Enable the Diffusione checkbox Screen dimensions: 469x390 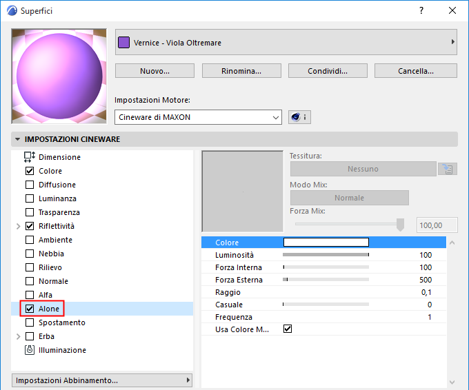[x=30, y=185]
